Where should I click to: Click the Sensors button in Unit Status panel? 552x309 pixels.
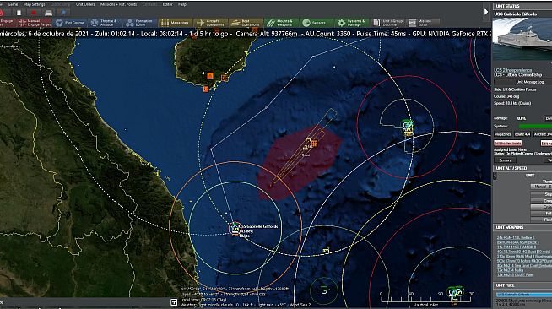point(505,160)
